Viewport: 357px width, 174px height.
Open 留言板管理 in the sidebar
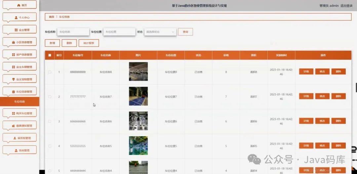[20, 138]
